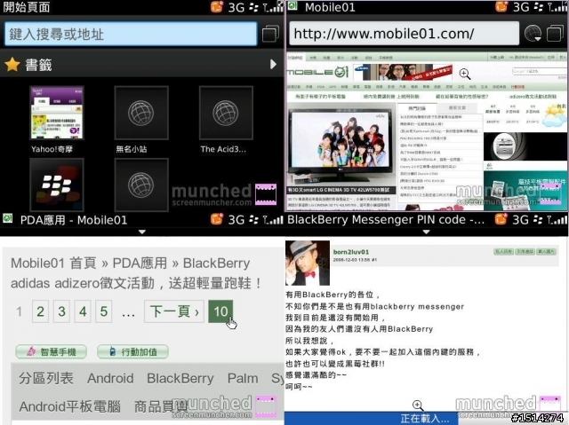Click orange notification icon beside BlackBerry Messenger title

(501, 219)
